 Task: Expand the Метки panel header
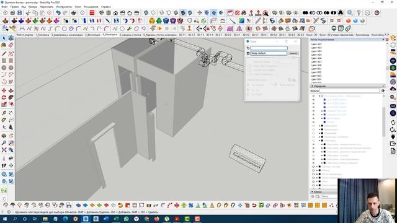point(324,192)
